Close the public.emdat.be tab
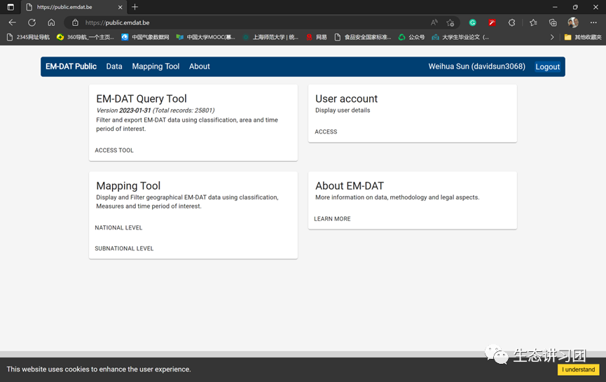Screen dimensions: 606x382 (120, 7)
